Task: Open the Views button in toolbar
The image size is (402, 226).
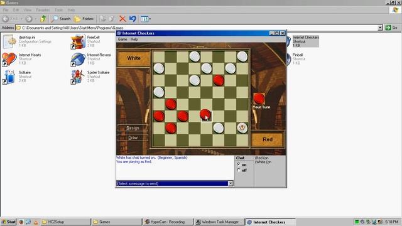Action: tap(145, 19)
